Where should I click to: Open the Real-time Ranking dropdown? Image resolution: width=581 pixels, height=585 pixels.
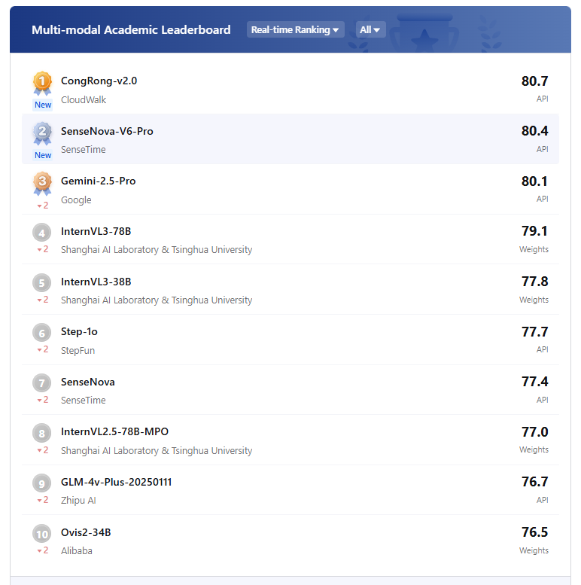coord(295,29)
